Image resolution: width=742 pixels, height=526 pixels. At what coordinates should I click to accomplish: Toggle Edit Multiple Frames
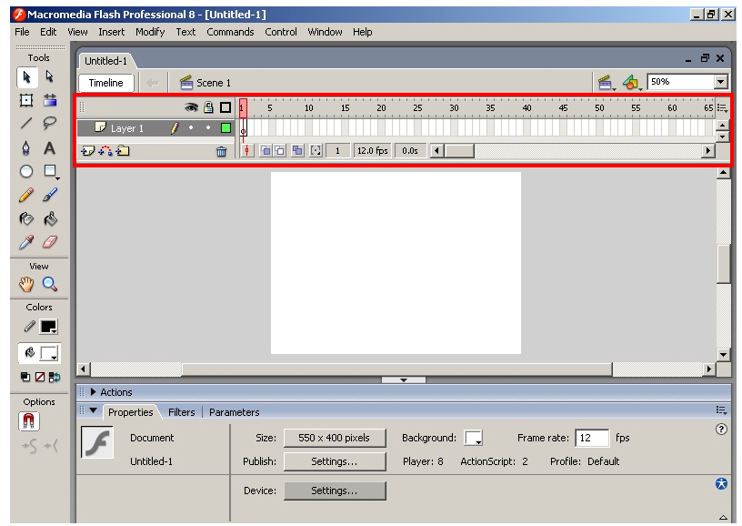click(x=297, y=150)
